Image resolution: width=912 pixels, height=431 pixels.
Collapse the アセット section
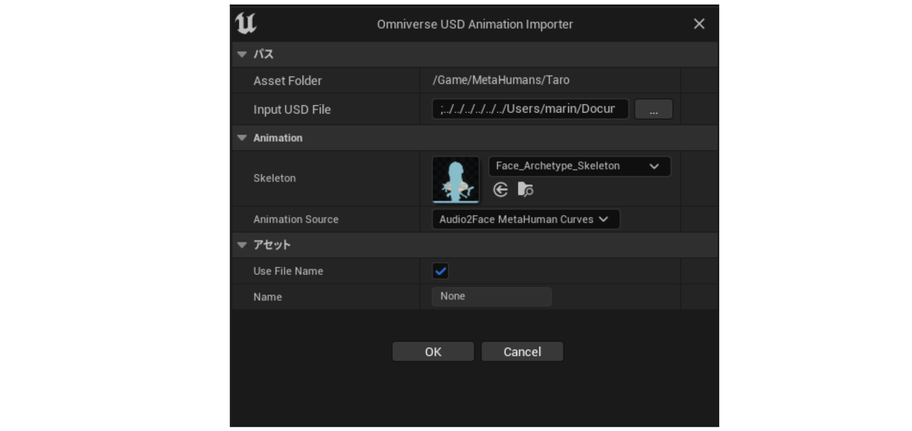(242, 245)
